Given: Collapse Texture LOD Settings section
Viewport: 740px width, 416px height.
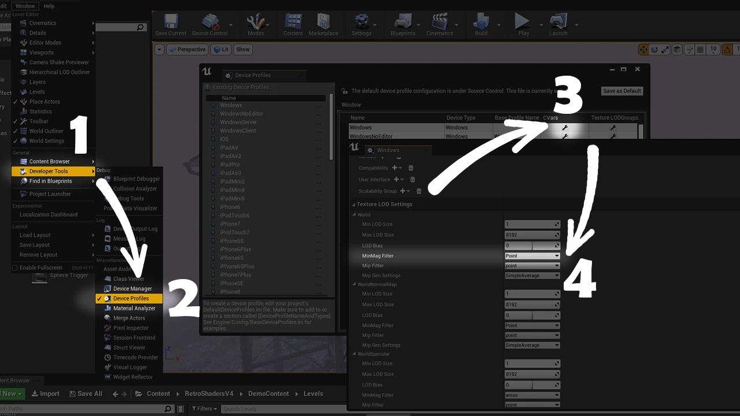Looking at the screenshot, I should tap(354, 204).
